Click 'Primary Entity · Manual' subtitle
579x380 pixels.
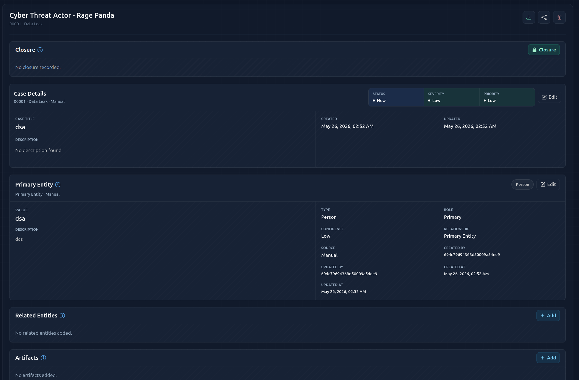[37, 194]
